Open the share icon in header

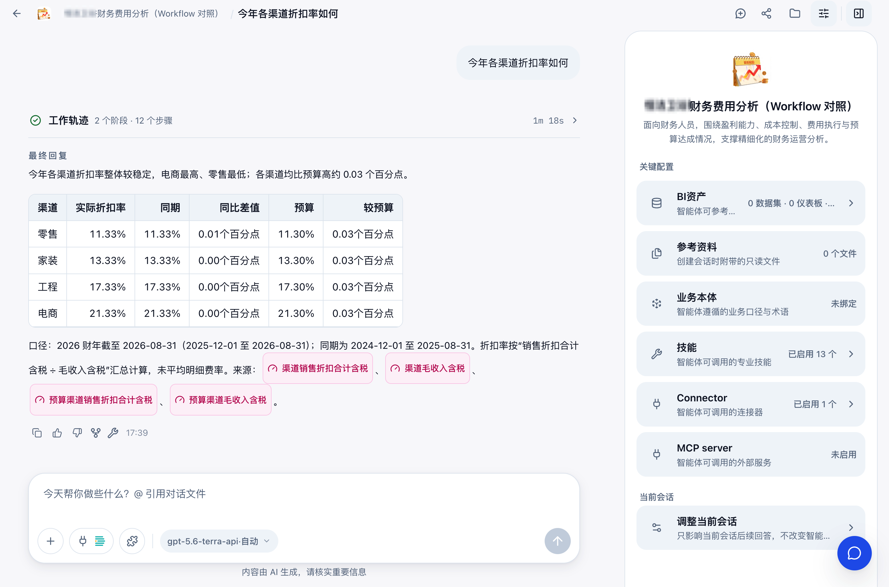click(766, 14)
